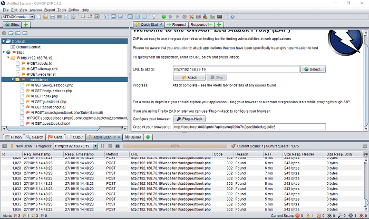
Task: Click the pause scan icon
Action: click(x=103, y=146)
